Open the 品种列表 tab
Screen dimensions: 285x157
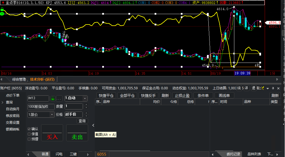[254, 154]
